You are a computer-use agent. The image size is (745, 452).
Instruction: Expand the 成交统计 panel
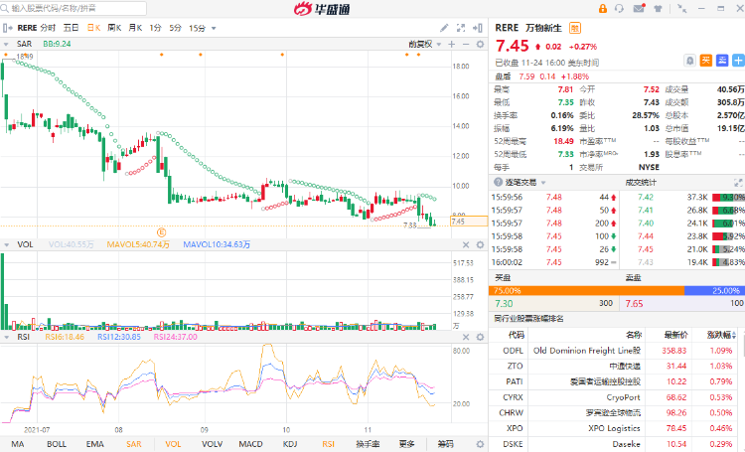pos(738,183)
